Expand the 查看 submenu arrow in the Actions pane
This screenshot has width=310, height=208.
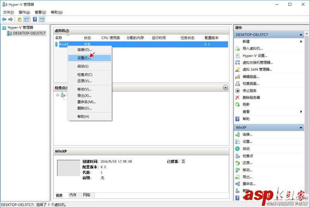[x=301, y=112]
